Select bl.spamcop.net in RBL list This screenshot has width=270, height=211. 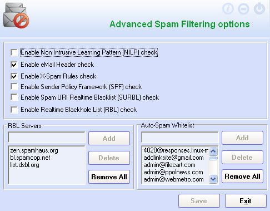pyautogui.click(x=30, y=158)
